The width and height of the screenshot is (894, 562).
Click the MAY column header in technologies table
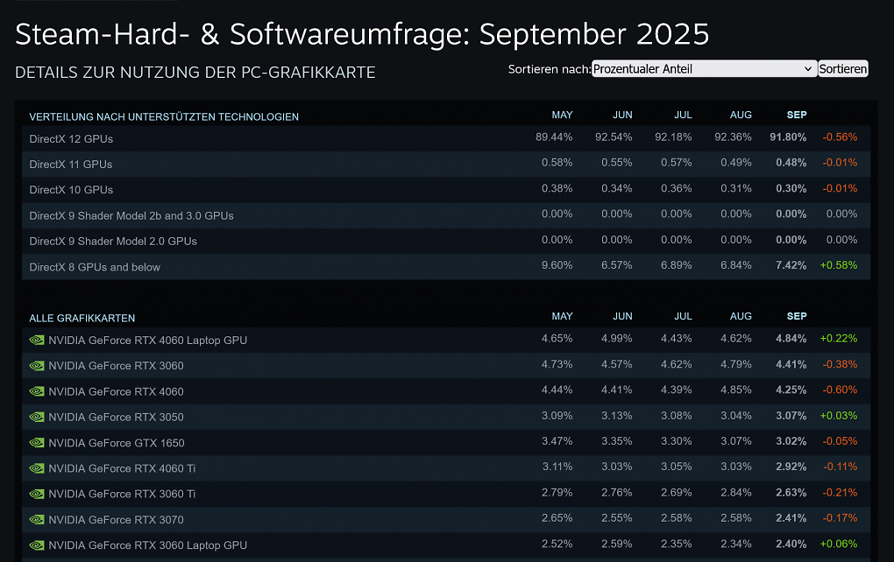point(562,115)
